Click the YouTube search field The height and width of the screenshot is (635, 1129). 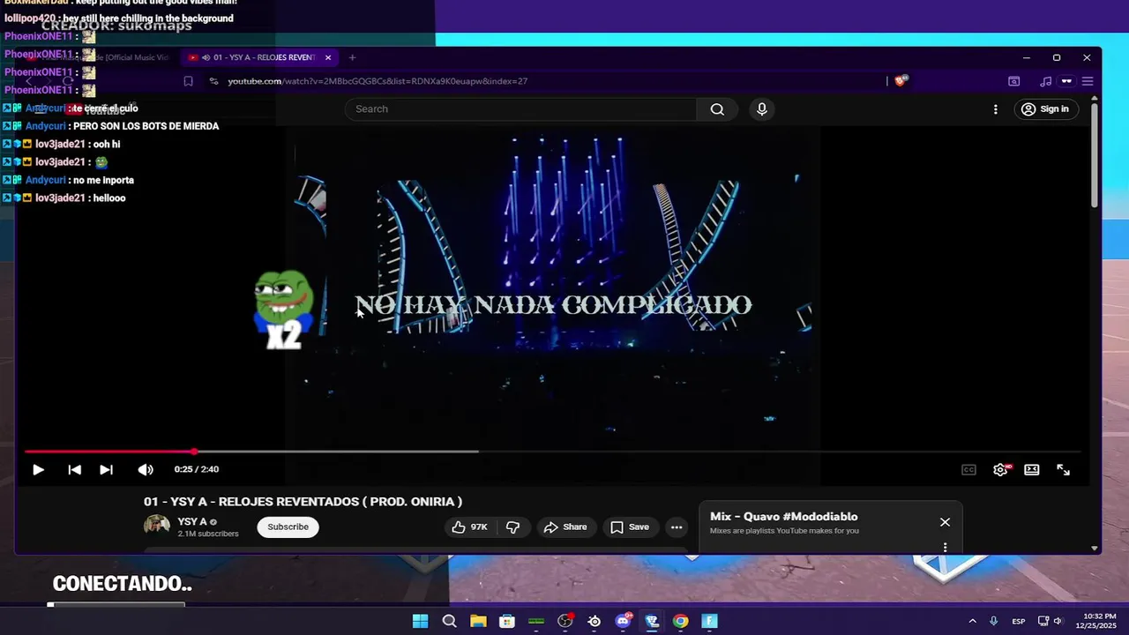520,109
